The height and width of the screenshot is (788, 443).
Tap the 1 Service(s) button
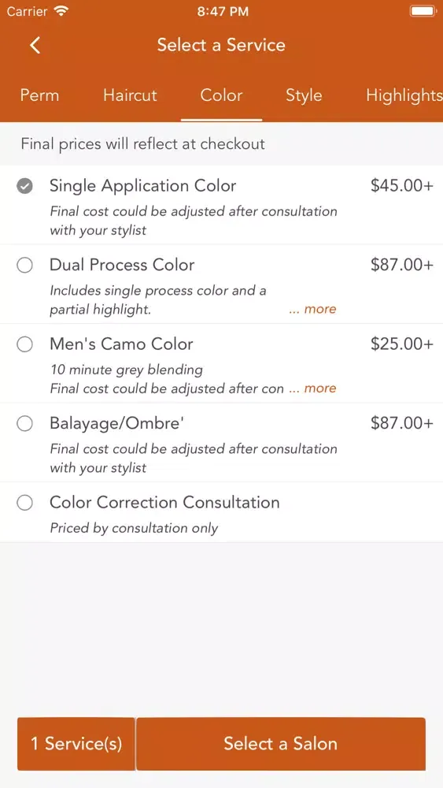point(76,744)
